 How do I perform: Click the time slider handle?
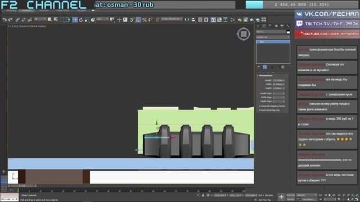pos(22,186)
